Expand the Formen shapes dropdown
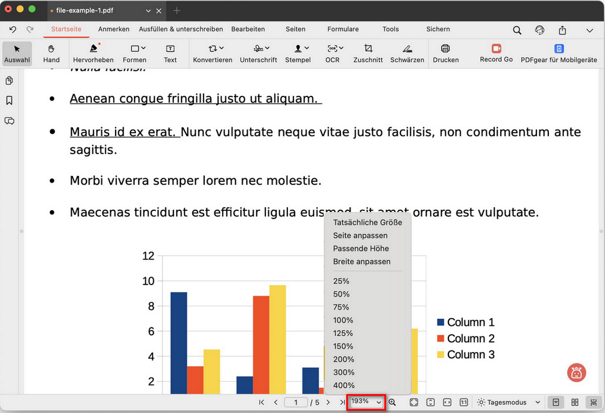Image resolution: width=605 pixels, height=413 pixels. [135, 53]
